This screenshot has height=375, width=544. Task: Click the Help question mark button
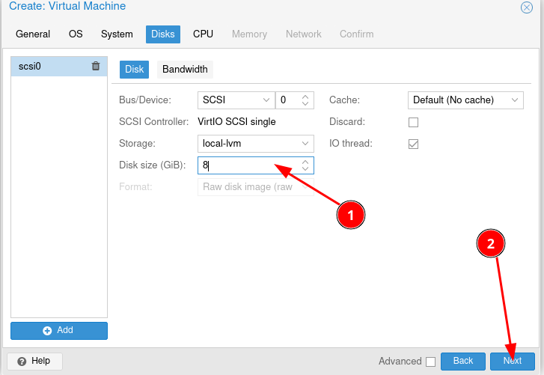34,361
